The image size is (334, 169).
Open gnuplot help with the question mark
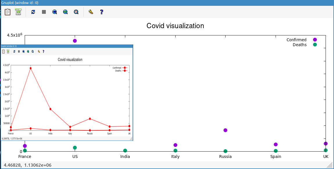pyautogui.click(x=101, y=12)
